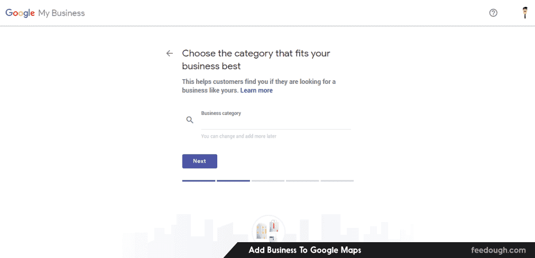Click the 'This helps customers find you' description
The image size is (535, 258).
pyautogui.click(x=259, y=85)
